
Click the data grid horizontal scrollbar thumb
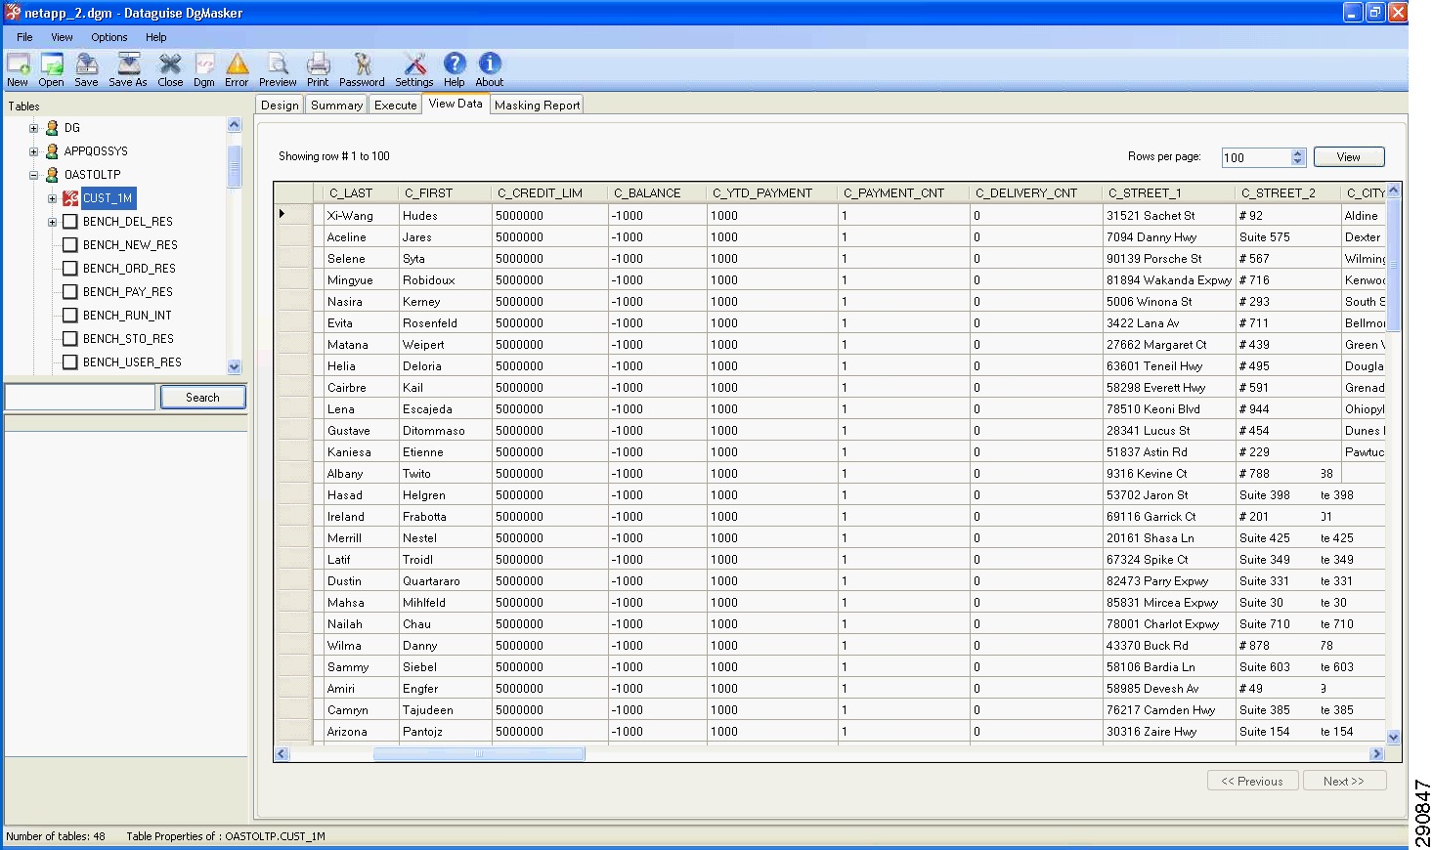point(479,753)
